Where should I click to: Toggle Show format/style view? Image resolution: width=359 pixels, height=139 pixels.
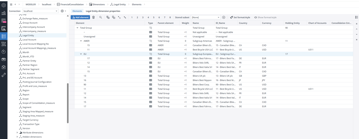[265, 17]
